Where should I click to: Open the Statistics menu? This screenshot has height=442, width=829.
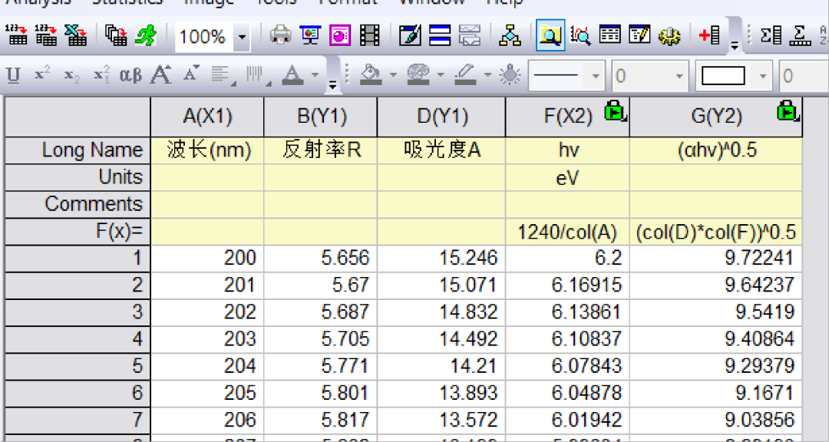(x=127, y=3)
